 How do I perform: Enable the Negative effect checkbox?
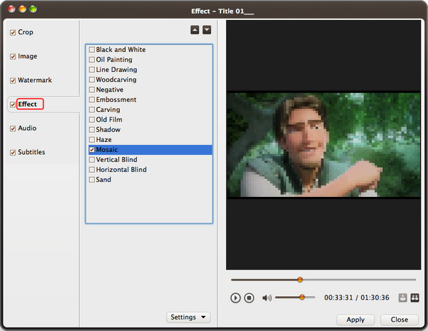point(92,90)
